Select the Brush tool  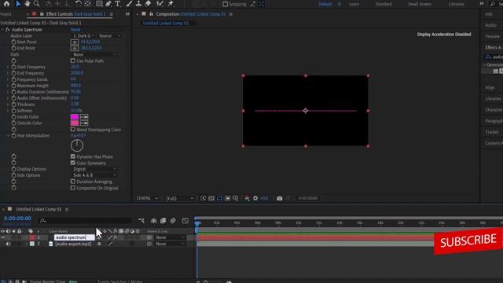pos(129,4)
